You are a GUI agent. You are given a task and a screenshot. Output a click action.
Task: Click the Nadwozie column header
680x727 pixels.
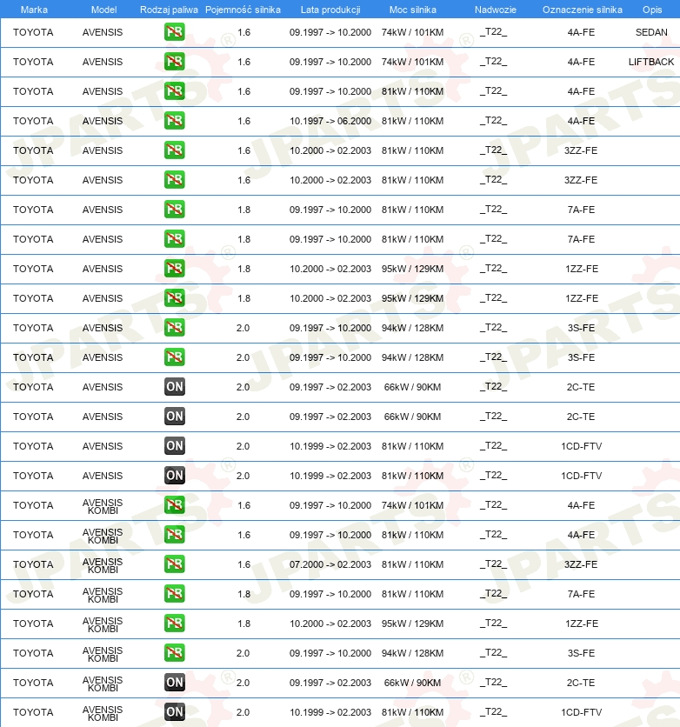click(x=495, y=10)
